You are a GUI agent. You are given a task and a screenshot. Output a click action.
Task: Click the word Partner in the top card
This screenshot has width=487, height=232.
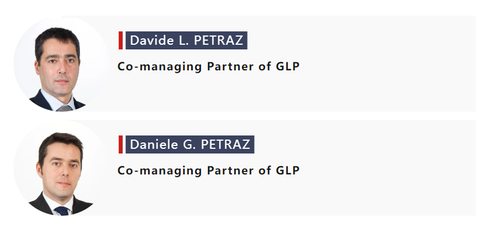230,66
